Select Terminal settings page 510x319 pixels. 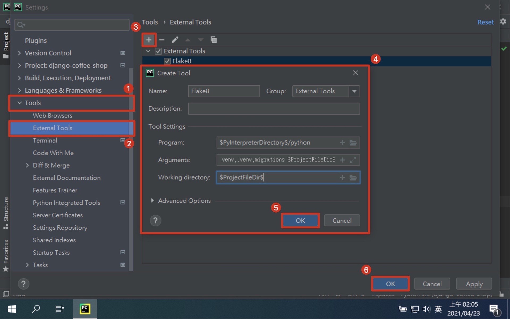click(45, 140)
